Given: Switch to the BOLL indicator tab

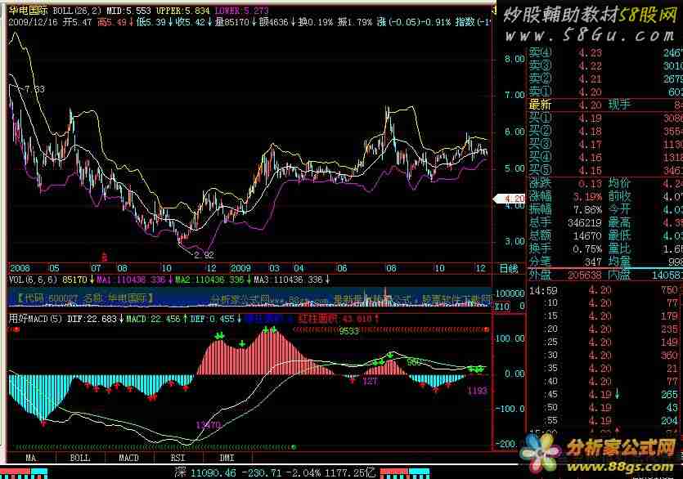Looking at the screenshot, I should (x=80, y=458).
